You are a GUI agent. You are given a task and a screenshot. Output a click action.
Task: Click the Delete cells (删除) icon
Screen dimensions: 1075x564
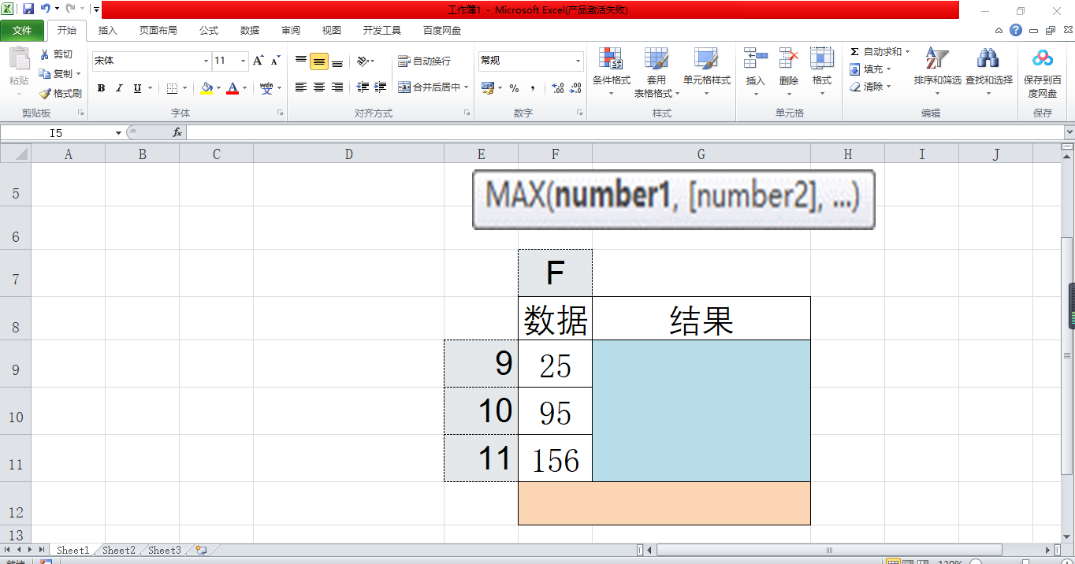coord(789,59)
